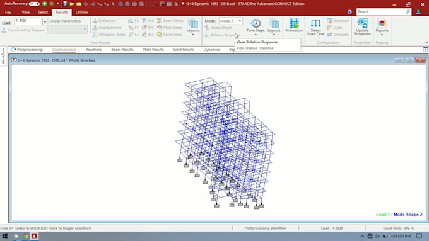
Task: Toggle the MY bending moment icon
Action: pos(148,28)
